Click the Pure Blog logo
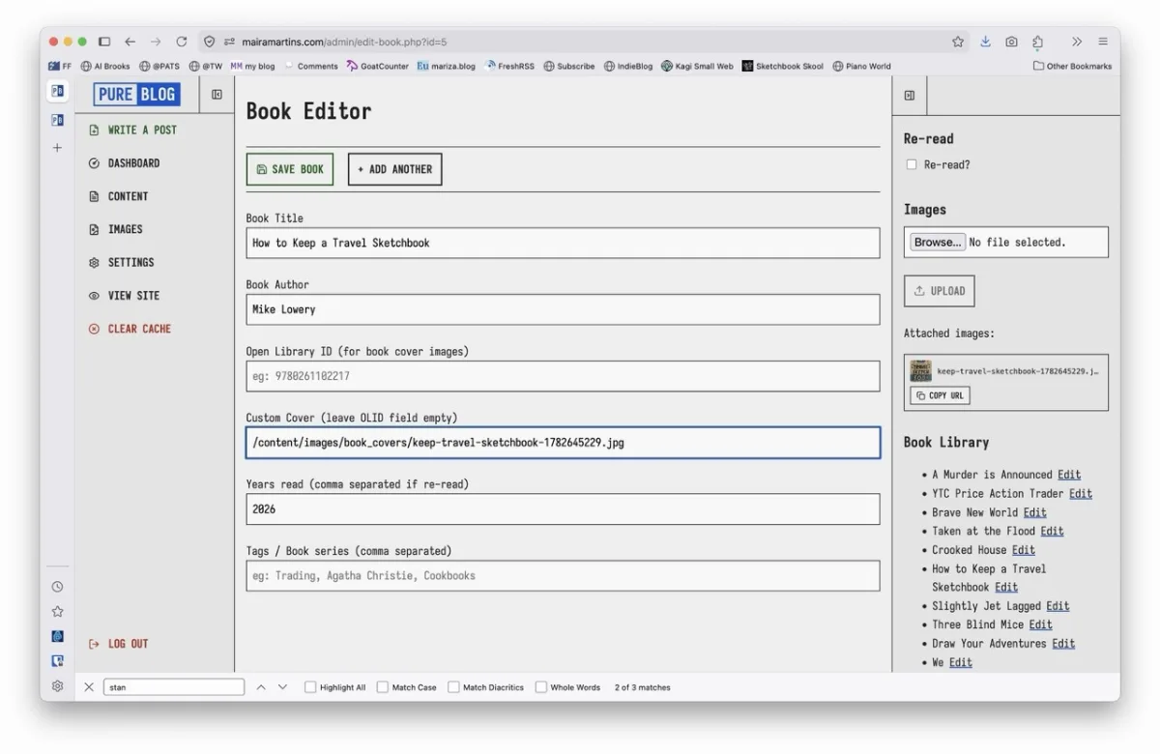The image size is (1160, 754). (x=136, y=95)
